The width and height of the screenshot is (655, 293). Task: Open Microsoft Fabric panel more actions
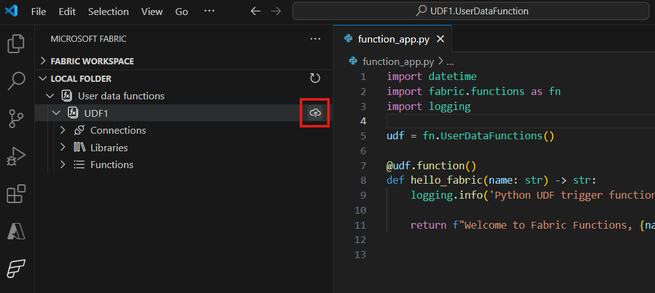pos(315,39)
